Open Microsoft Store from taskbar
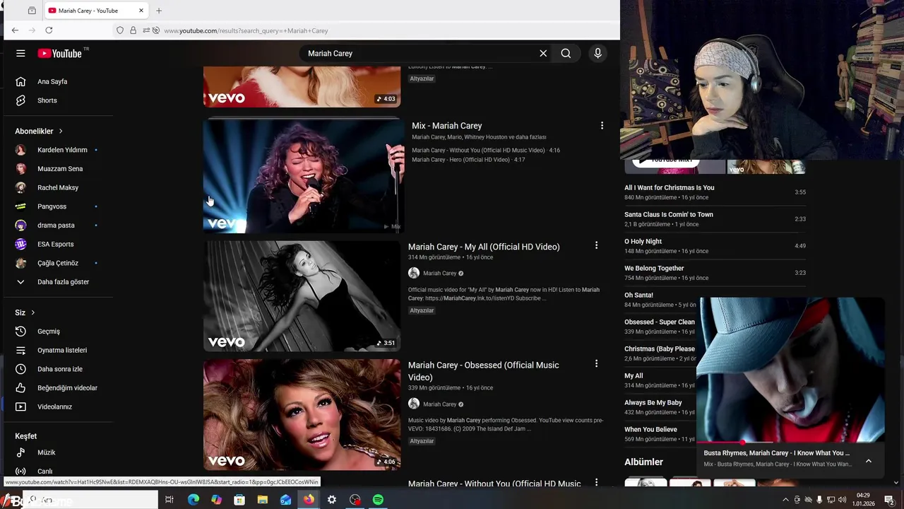This screenshot has width=904, height=509. (239, 500)
